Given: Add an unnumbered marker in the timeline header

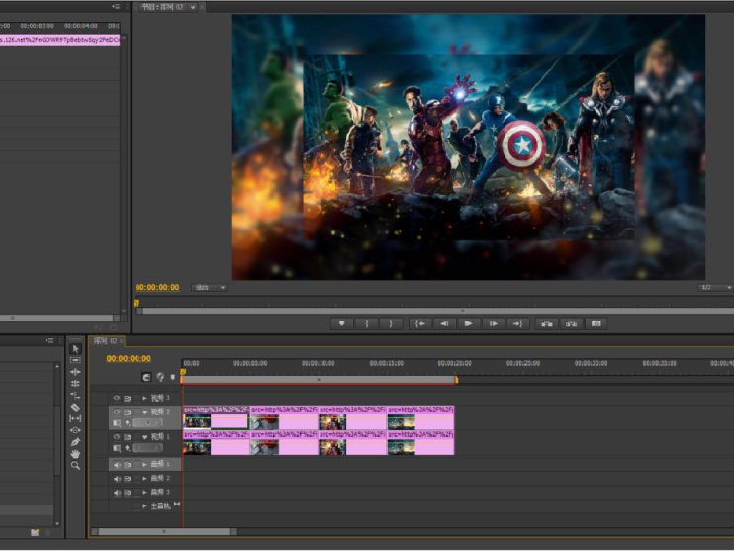Looking at the screenshot, I should [173, 377].
